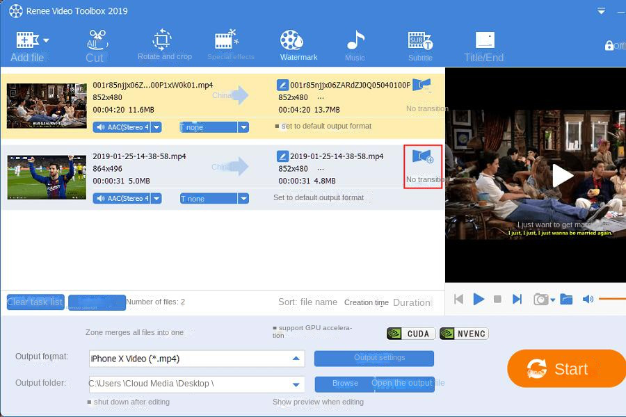This screenshot has height=417, width=626.
Task: Click the NVENC badge
Action: (x=464, y=334)
